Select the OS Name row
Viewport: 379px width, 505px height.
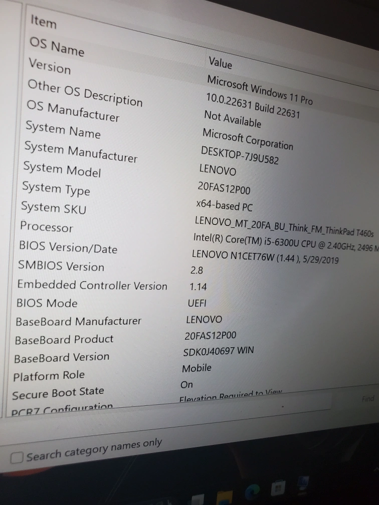pos(57,47)
